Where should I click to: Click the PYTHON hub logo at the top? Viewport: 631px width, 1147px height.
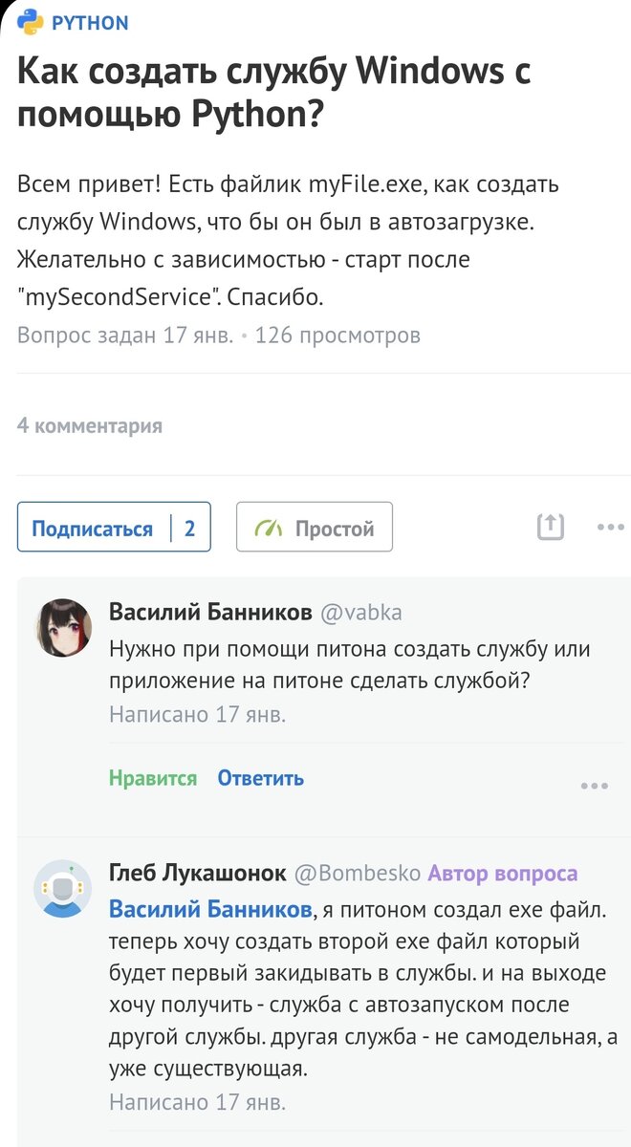pyautogui.click(x=94, y=22)
